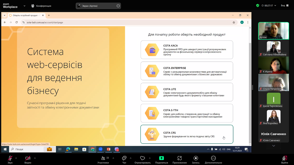Open new browser tab with plus
The height and width of the screenshot is (165, 294).
pos(49,15)
